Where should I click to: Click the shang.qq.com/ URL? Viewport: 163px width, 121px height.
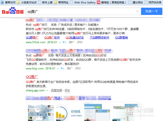pos(35,90)
